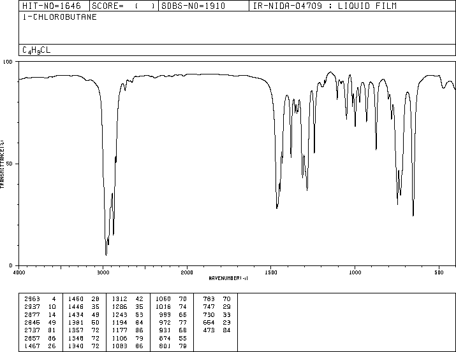456x352 pixels.
Task: Click transmittance 28 beside peak 1460
Action: pos(96,299)
